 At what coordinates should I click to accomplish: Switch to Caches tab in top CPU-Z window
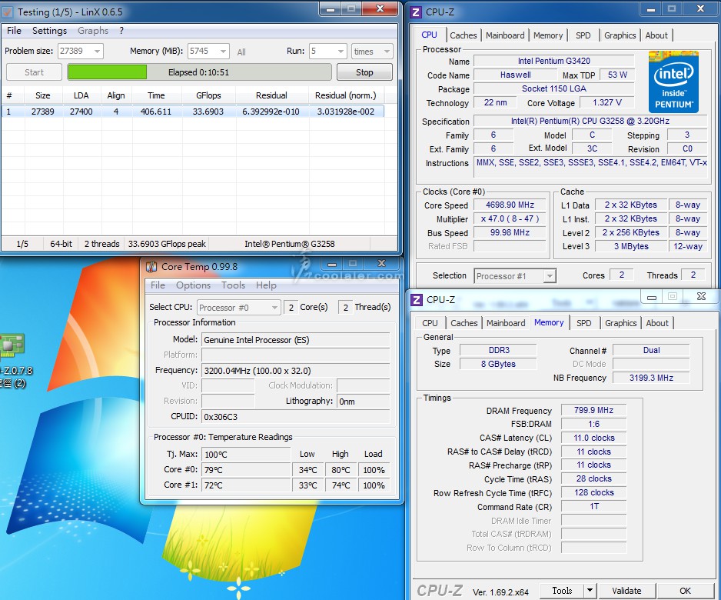coord(463,35)
